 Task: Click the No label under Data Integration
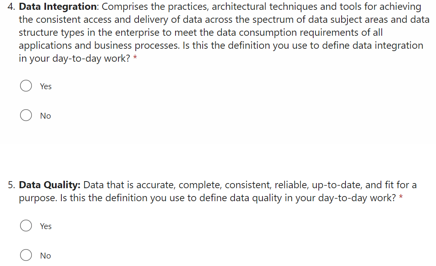45,116
